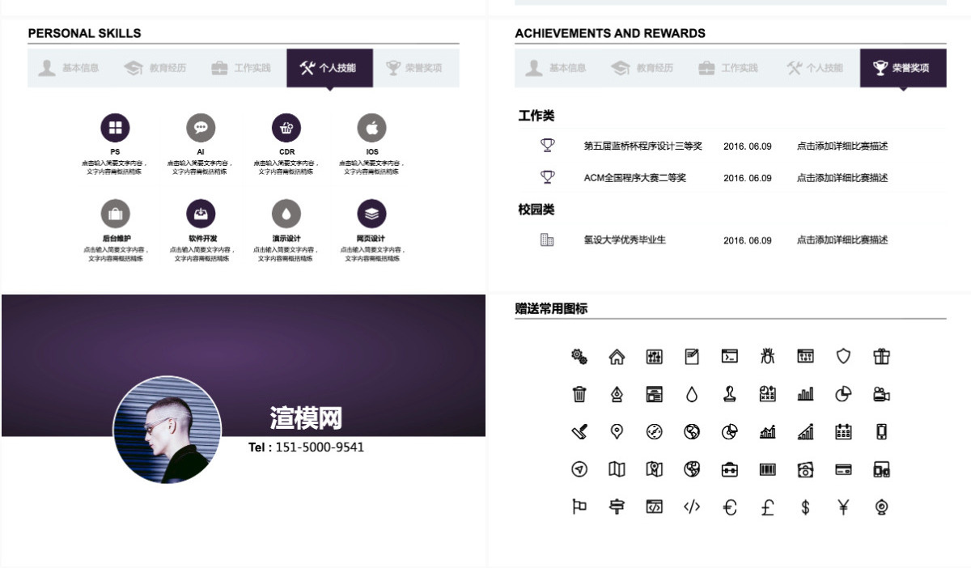
Task: Click the credit card icon
Action: (843, 469)
